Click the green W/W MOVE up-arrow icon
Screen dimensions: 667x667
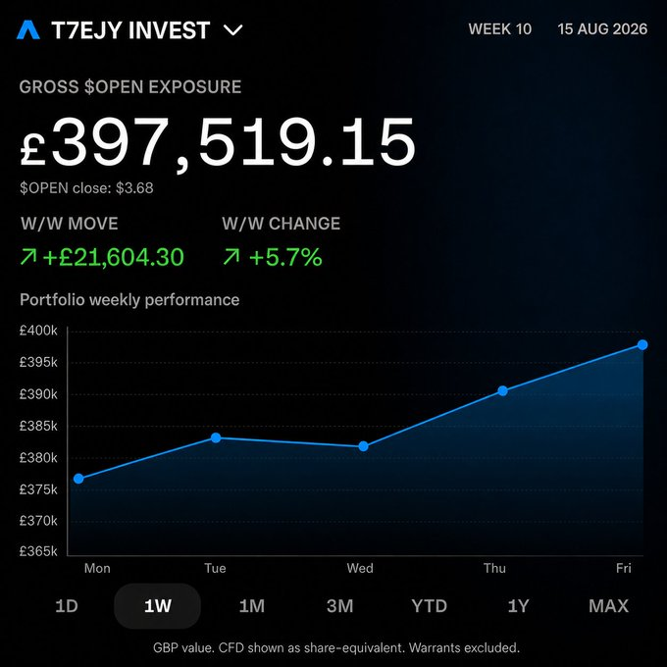28,257
